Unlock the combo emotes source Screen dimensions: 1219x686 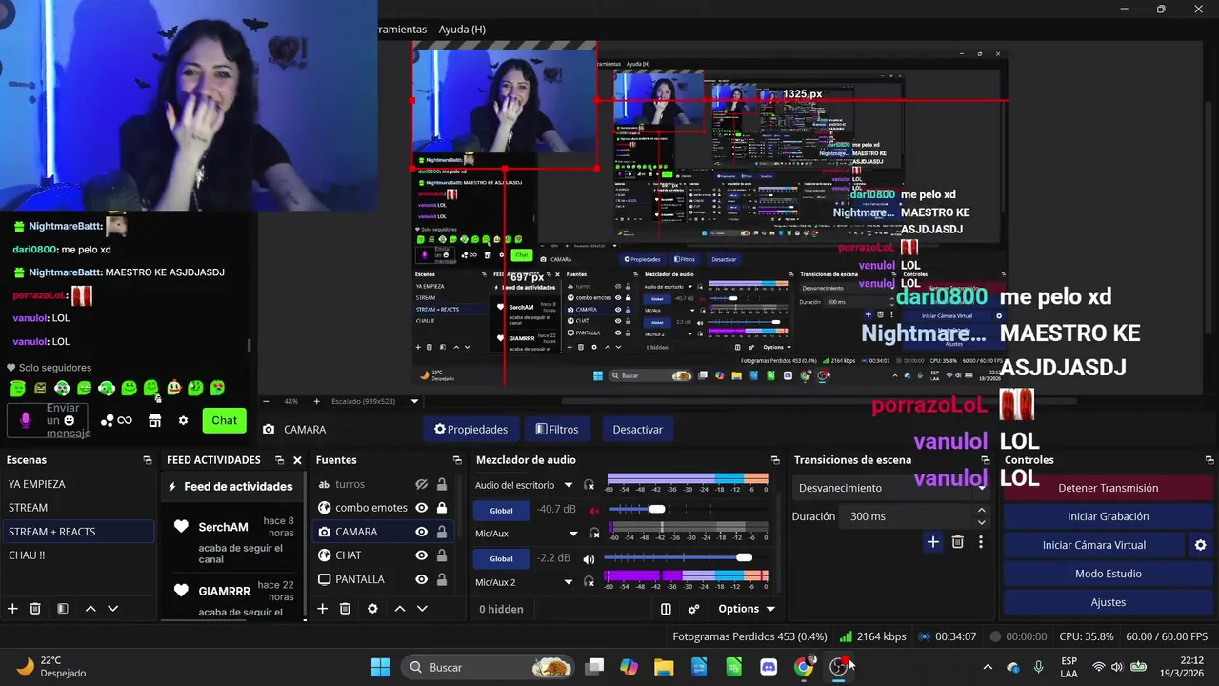click(x=441, y=508)
